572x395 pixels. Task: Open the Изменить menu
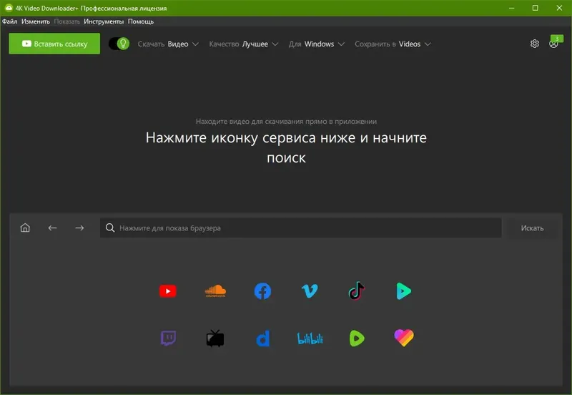click(x=35, y=21)
